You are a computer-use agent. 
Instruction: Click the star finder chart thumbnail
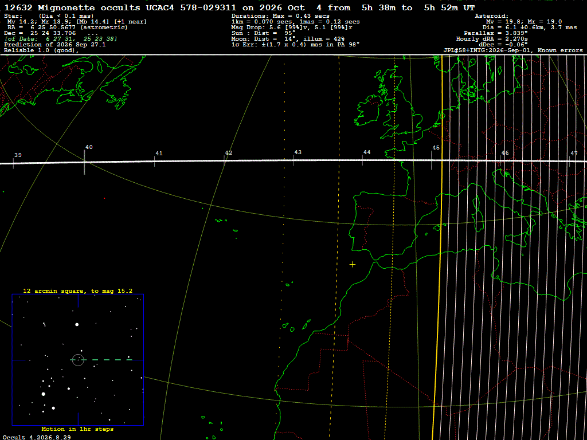[x=78, y=360]
